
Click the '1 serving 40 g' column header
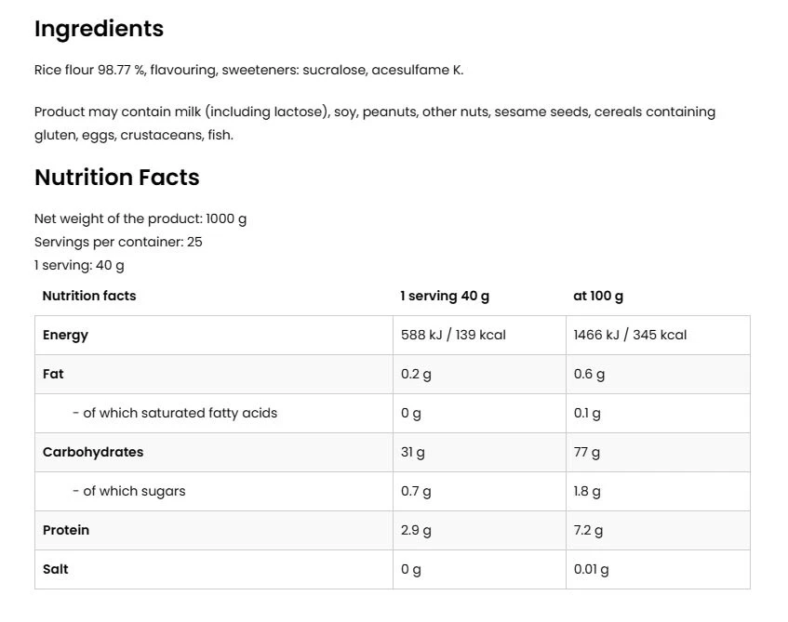(445, 296)
